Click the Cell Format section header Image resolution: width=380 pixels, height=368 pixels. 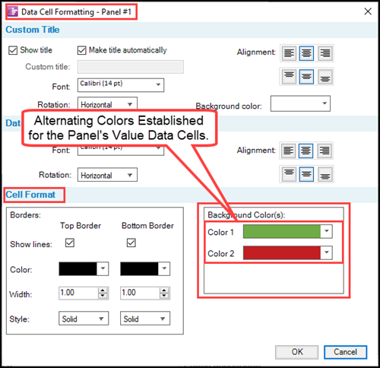(x=30, y=195)
